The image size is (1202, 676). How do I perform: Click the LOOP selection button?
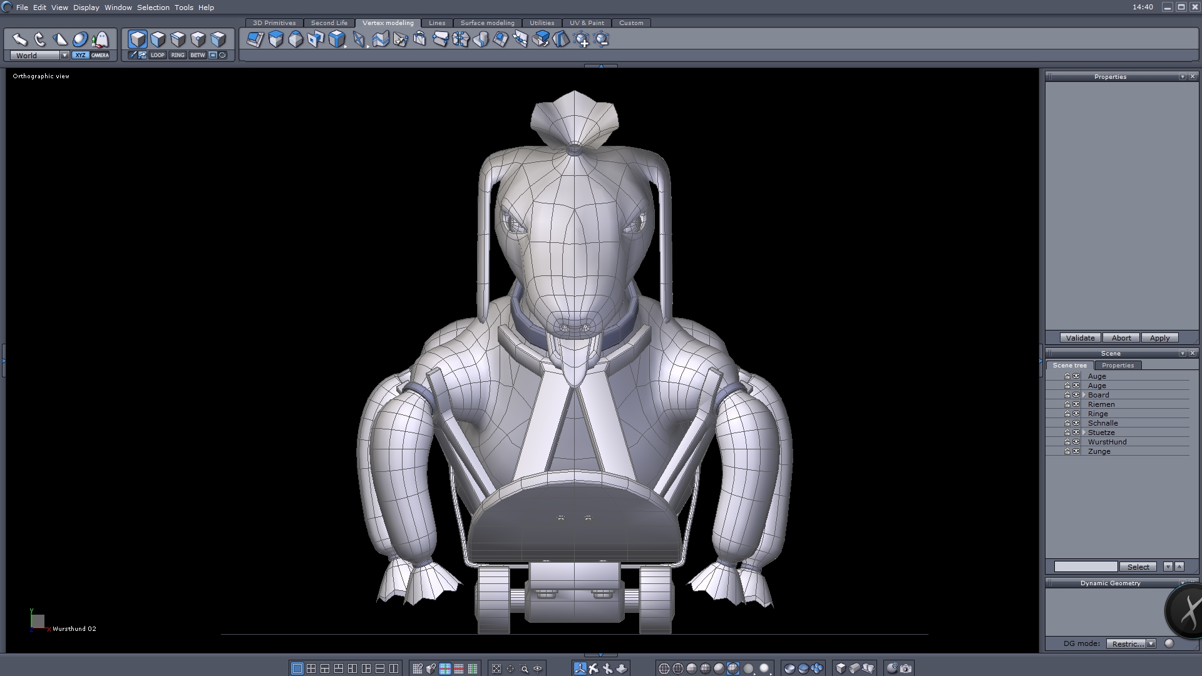pyautogui.click(x=157, y=55)
